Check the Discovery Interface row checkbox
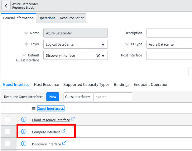The height and width of the screenshot is (151, 192). pos(7,144)
